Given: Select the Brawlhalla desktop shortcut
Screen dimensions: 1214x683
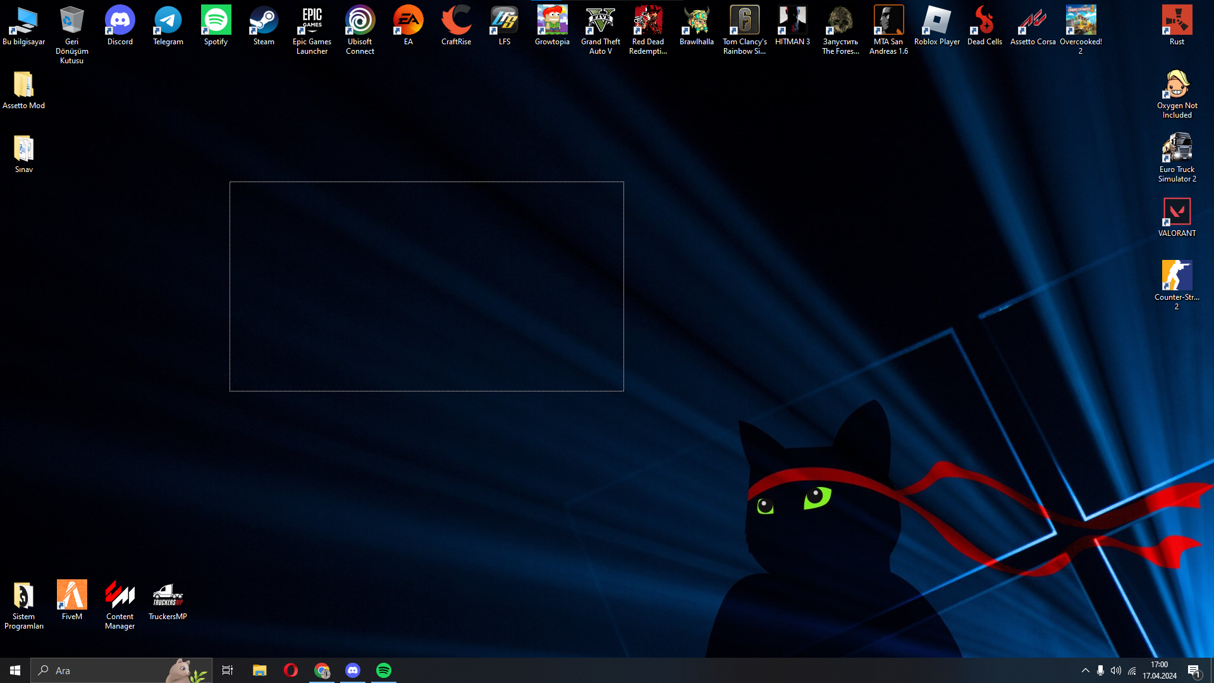Looking at the screenshot, I should (697, 26).
